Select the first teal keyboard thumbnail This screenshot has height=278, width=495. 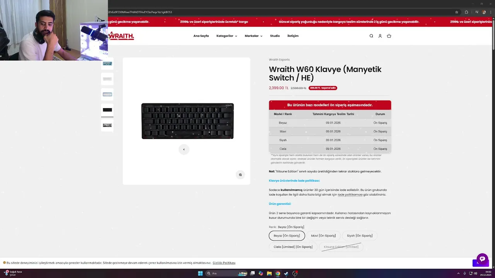[107, 64]
